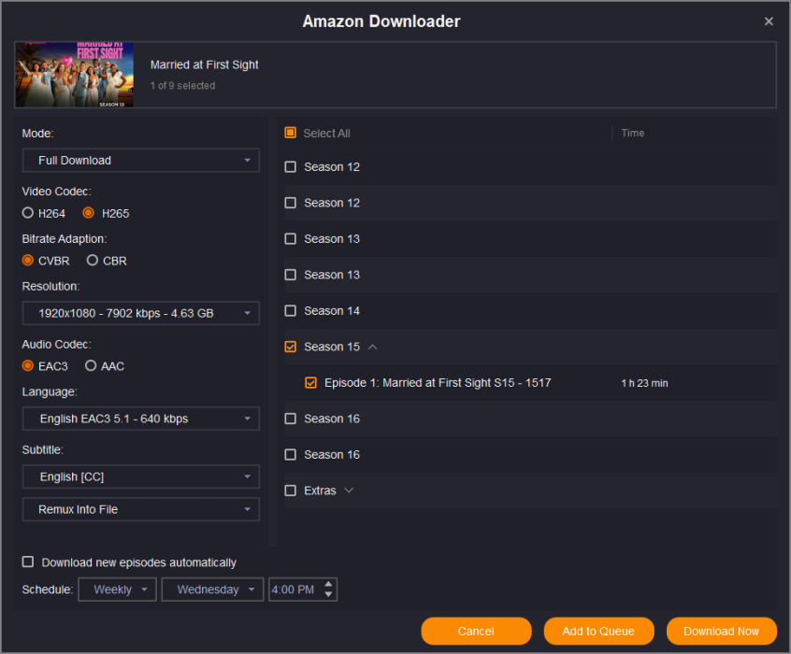Click the 1 h 23 min duration
The height and width of the screenshot is (654, 791).
645,383
